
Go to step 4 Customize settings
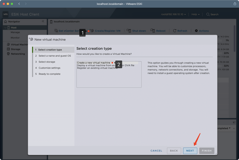pyautogui.click(x=50, y=68)
